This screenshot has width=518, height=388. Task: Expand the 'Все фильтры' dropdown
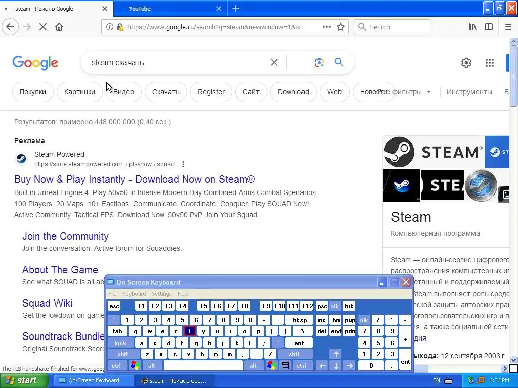point(405,92)
